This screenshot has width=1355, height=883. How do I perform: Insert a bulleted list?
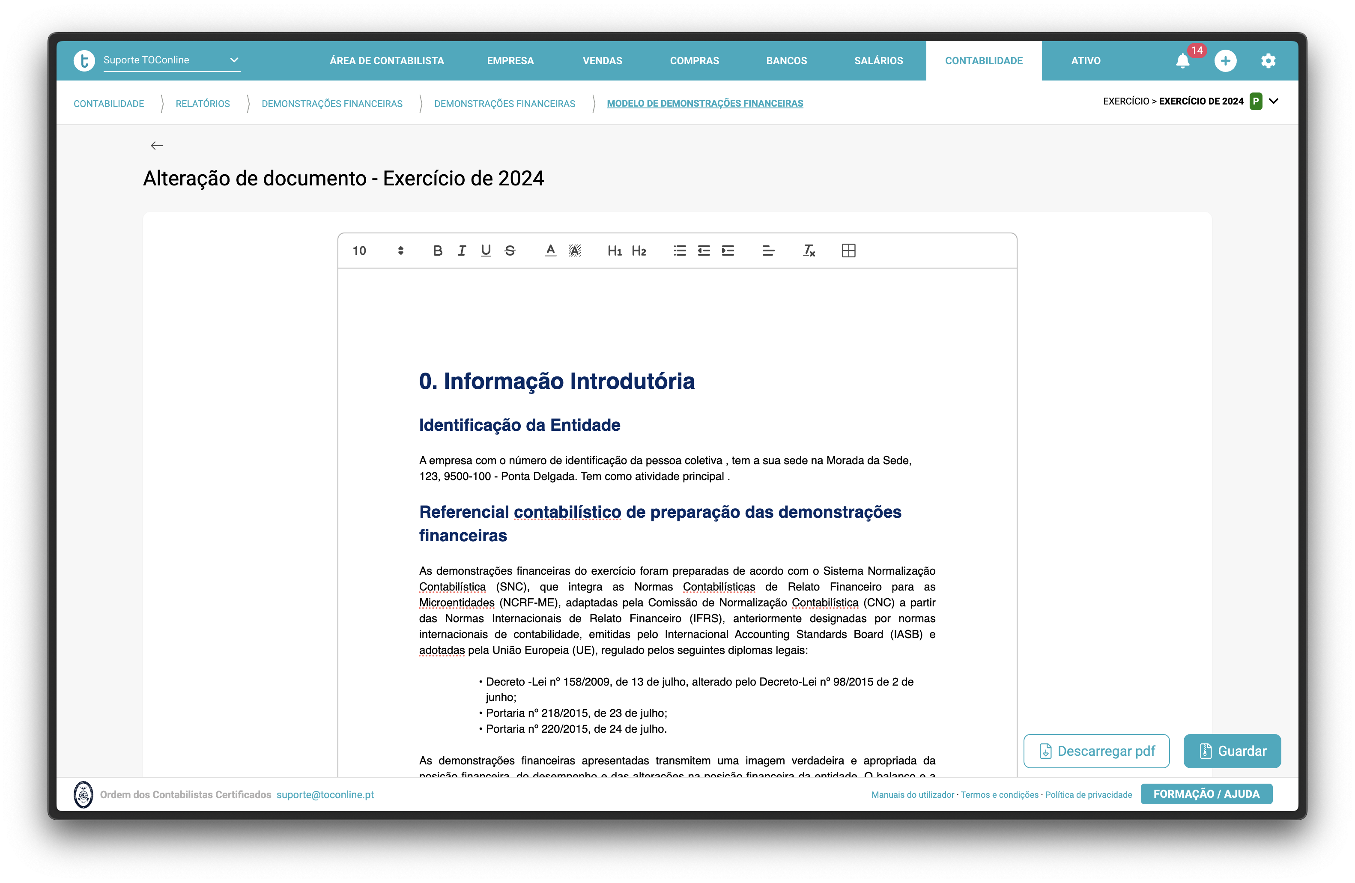coord(680,251)
